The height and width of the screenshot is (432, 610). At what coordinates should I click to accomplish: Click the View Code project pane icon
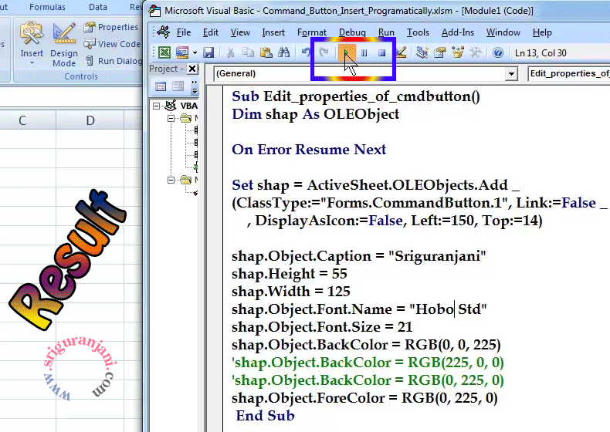(159, 86)
